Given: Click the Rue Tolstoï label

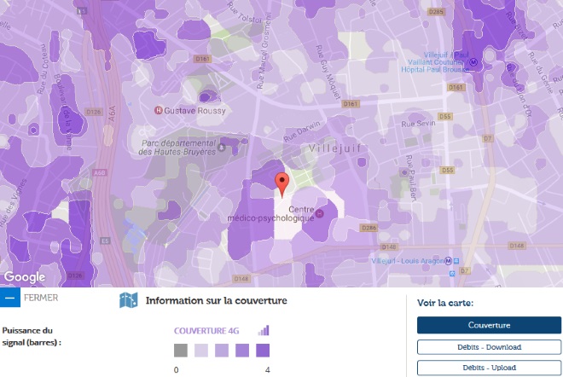Looking at the screenshot, I should click(x=245, y=13).
